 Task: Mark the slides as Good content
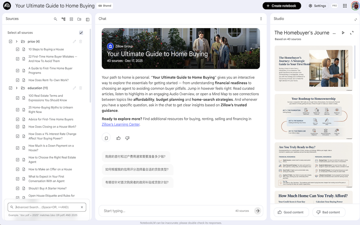291,212
